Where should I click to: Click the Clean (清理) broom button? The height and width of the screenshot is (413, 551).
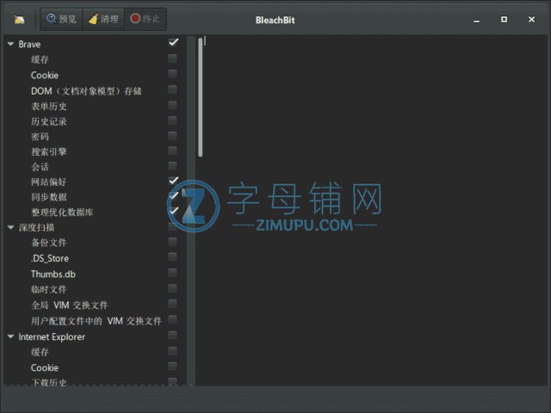pyautogui.click(x=103, y=19)
